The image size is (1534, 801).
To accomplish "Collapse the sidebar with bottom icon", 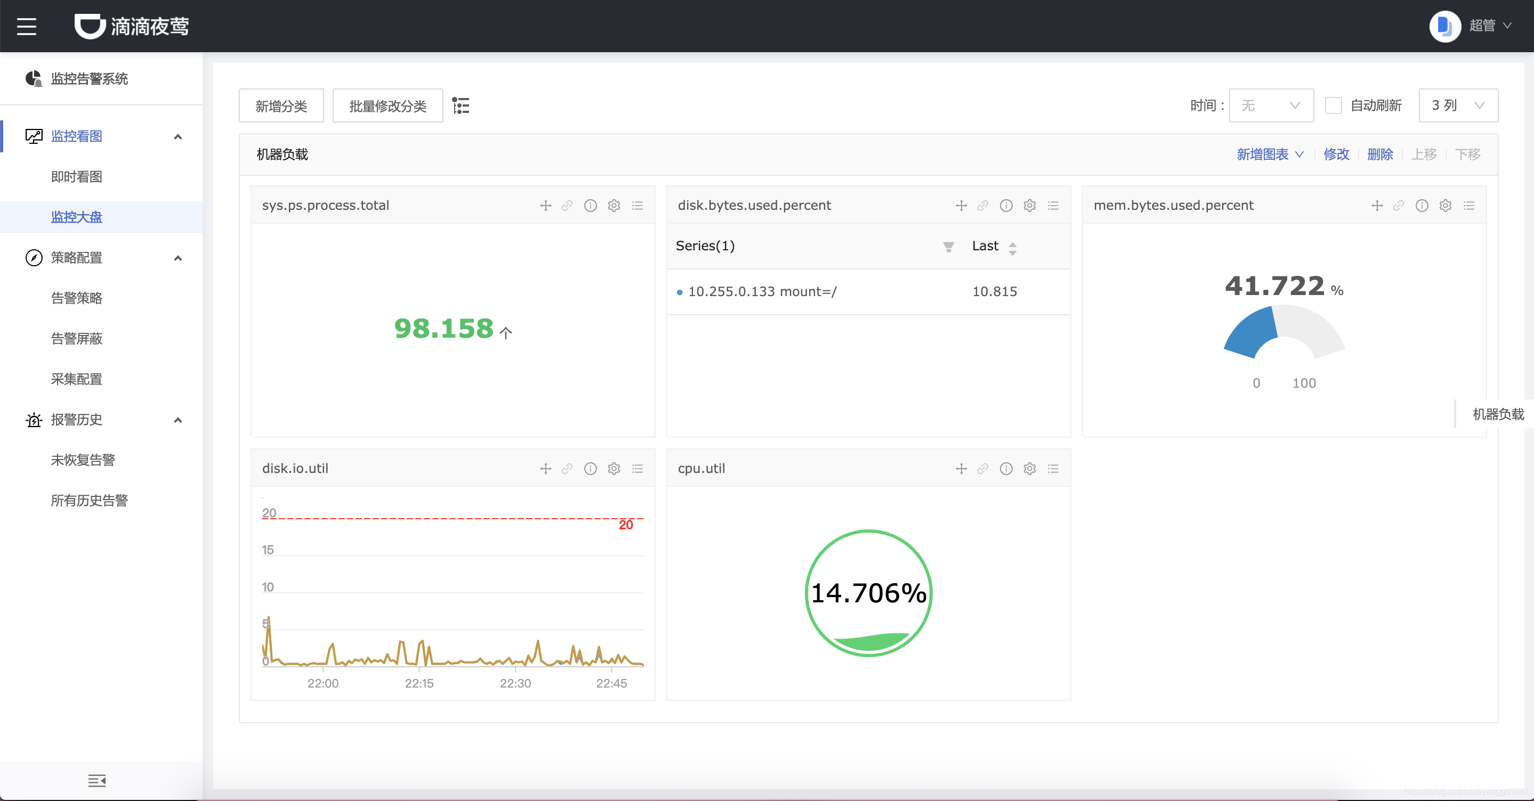I will 96,780.
